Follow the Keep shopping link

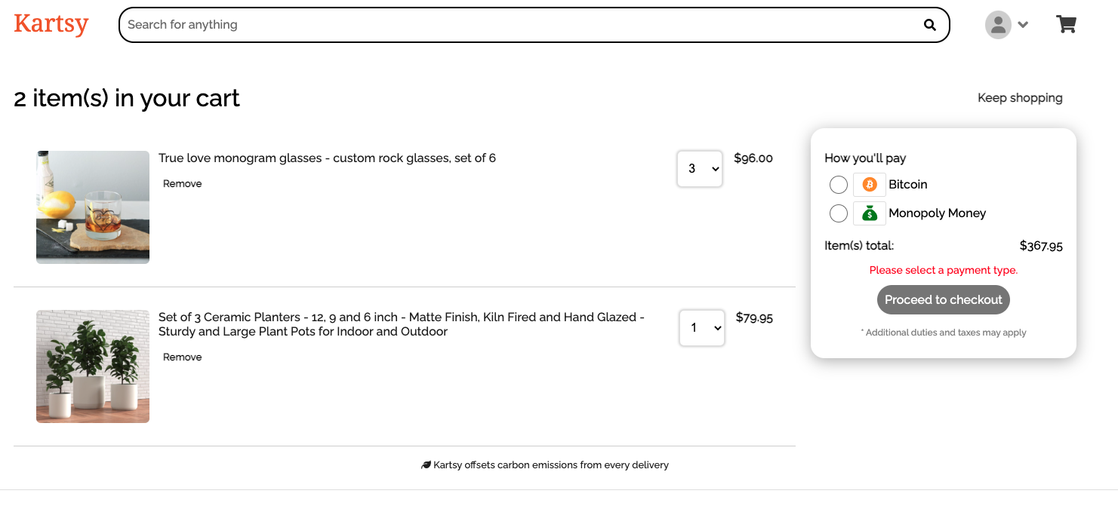(1020, 98)
